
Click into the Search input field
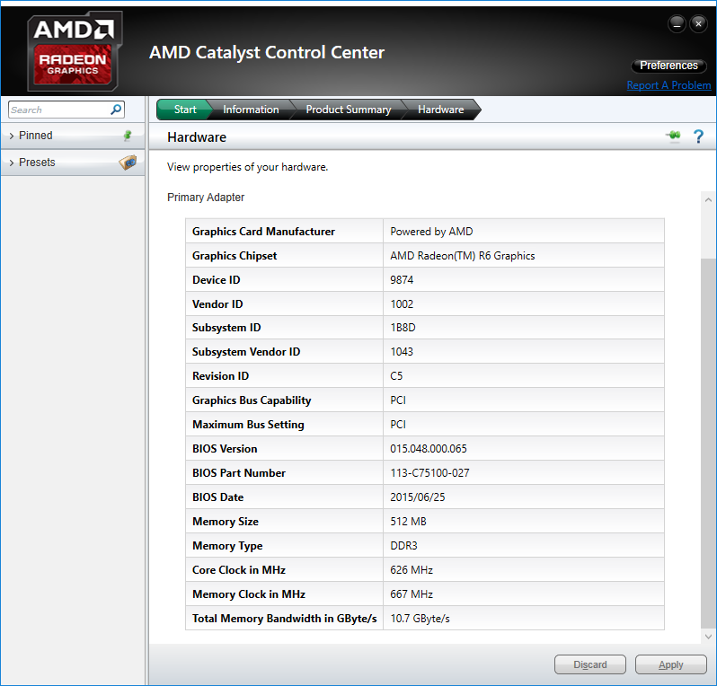pos(59,110)
